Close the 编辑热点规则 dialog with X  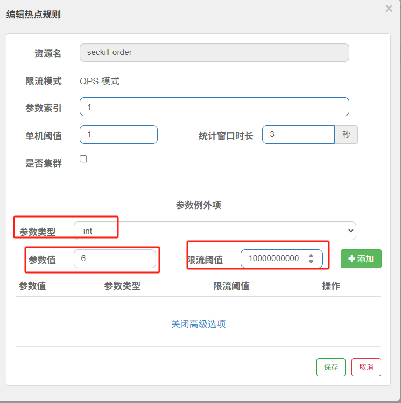[389, 9]
